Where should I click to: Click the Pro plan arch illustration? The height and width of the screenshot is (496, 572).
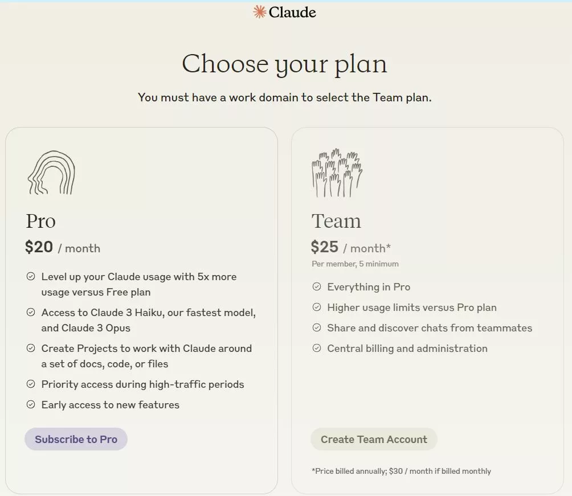[51, 173]
